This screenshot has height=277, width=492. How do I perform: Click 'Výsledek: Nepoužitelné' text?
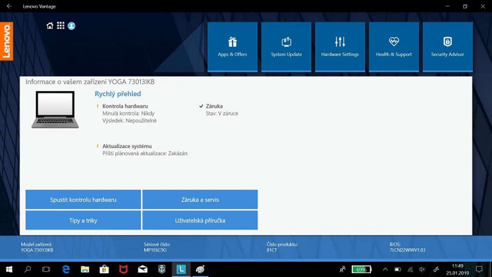[x=129, y=121]
